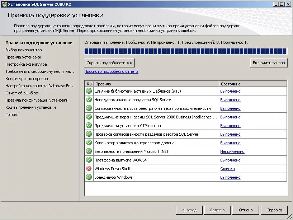The height and width of the screenshot is (220, 293).
Task: Open Выполнено link for Business Intelligence rule
Action: [230, 117]
